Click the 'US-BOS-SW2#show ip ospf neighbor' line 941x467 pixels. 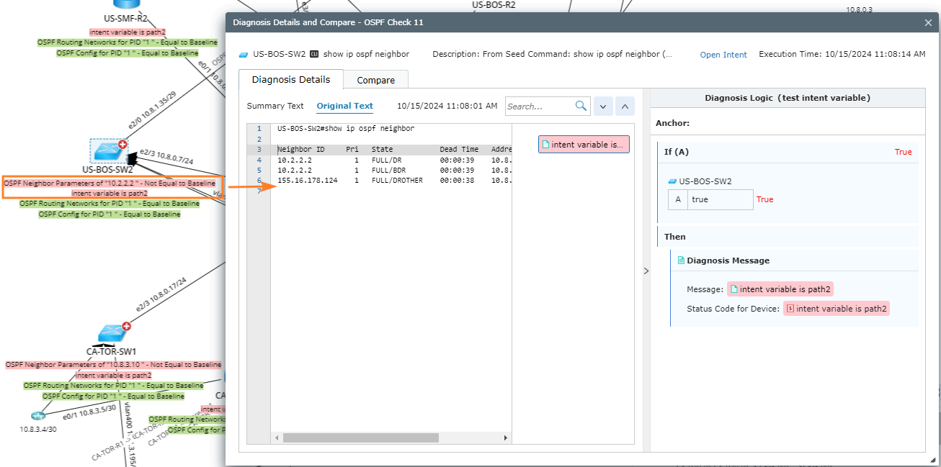pyautogui.click(x=346, y=129)
